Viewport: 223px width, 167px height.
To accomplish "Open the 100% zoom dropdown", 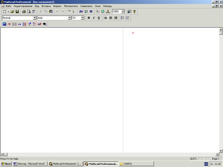I will (123, 12).
